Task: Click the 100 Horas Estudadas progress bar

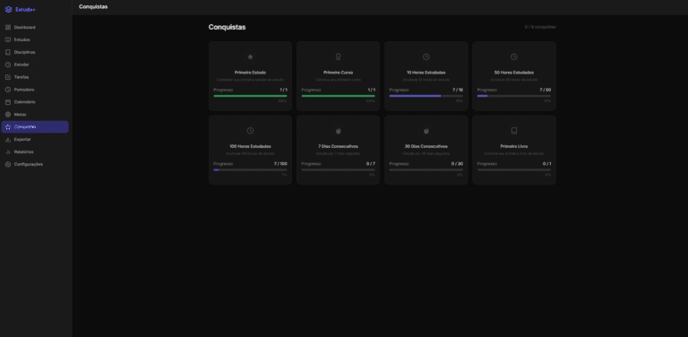Action: (250, 169)
